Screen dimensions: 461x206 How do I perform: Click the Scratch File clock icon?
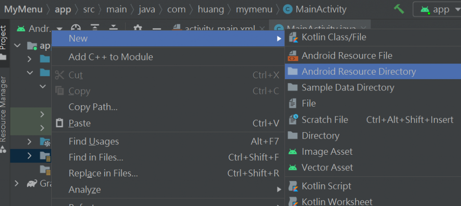point(293,119)
